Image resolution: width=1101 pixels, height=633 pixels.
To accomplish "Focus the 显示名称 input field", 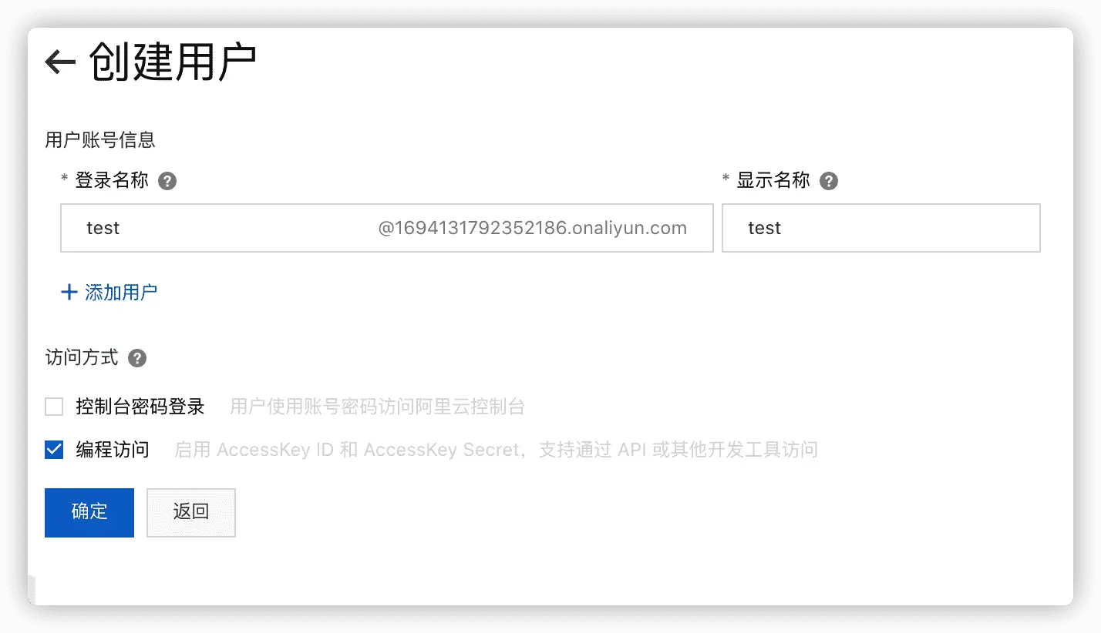I will (x=881, y=228).
